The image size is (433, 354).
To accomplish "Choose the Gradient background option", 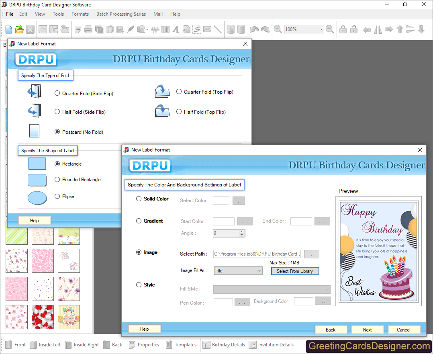I will (x=139, y=221).
